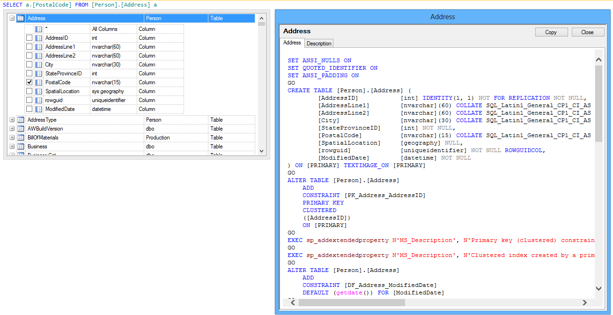The width and height of the screenshot is (613, 315).
Task: Click the AddressID column icon
Action: point(39,38)
